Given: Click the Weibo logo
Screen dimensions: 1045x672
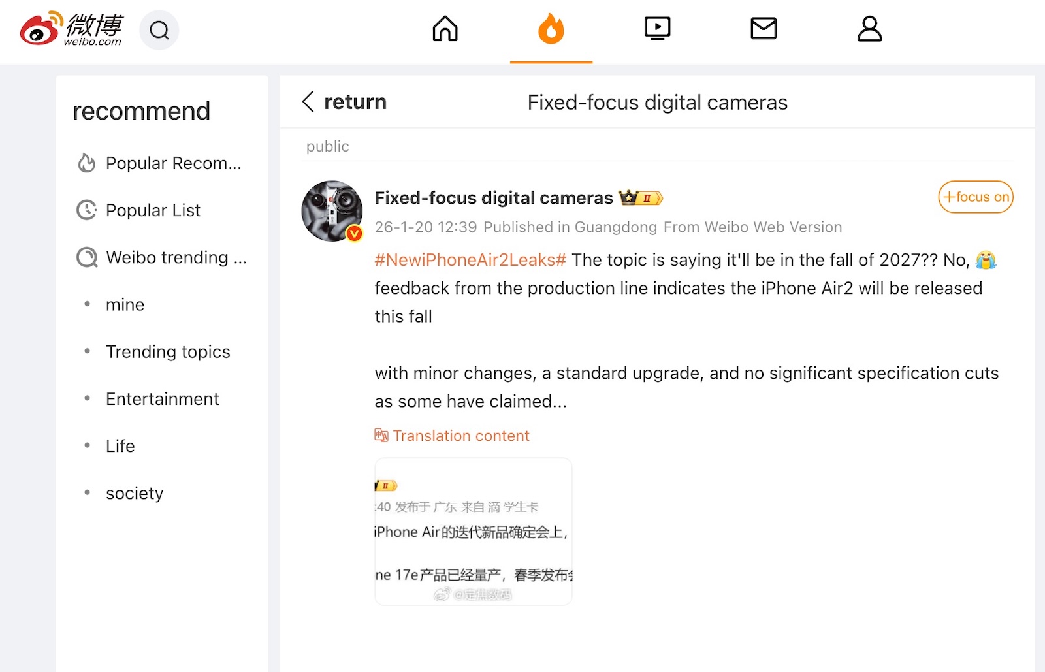Looking at the screenshot, I should click(71, 29).
